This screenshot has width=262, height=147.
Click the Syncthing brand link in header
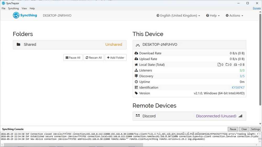[25, 15]
